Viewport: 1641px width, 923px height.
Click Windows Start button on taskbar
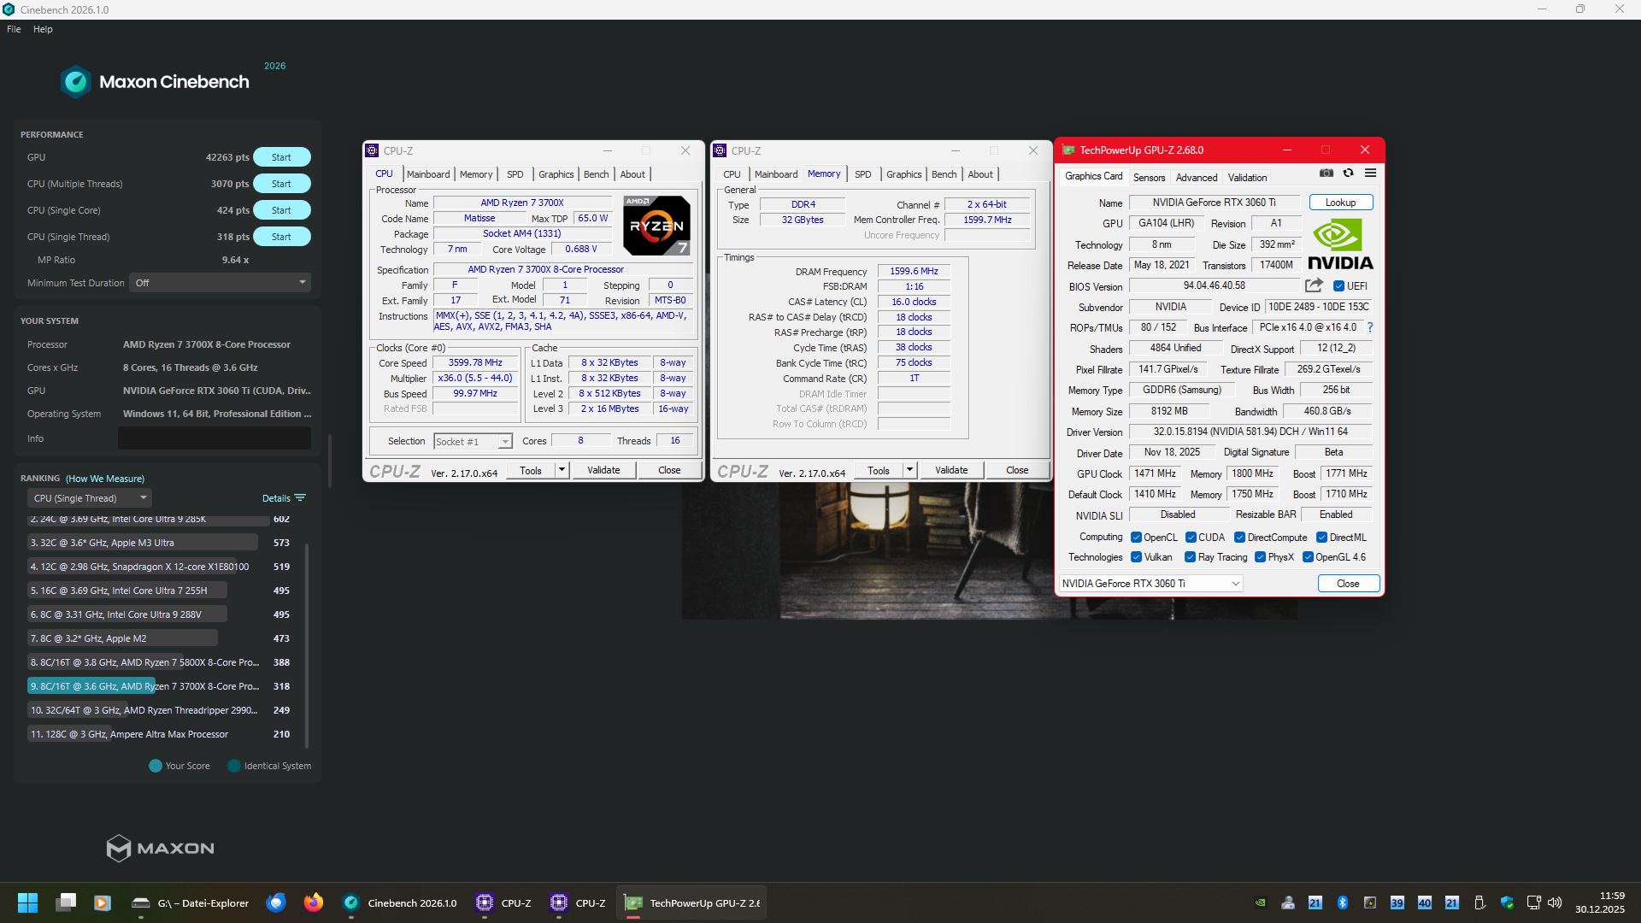pyautogui.click(x=27, y=902)
